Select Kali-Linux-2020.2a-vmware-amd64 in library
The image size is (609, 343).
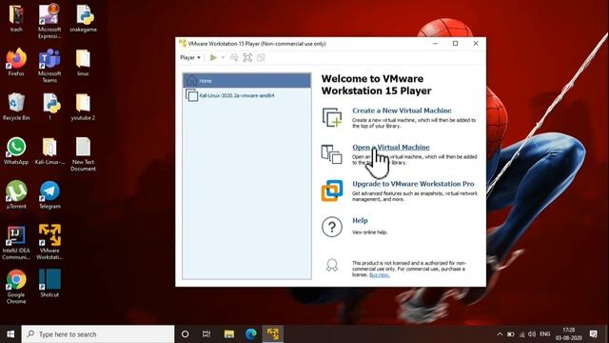247,95
